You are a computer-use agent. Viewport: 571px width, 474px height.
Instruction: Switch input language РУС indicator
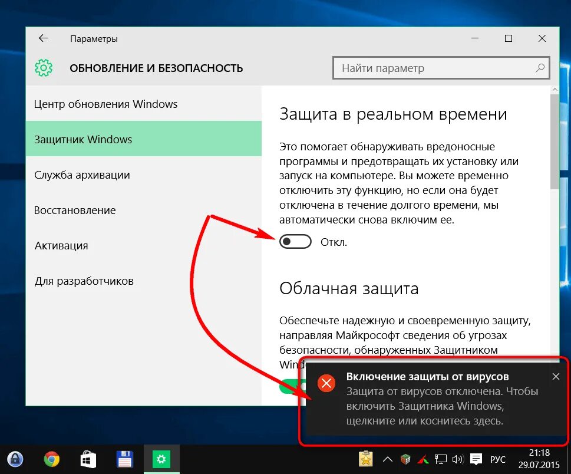pos(498,459)
